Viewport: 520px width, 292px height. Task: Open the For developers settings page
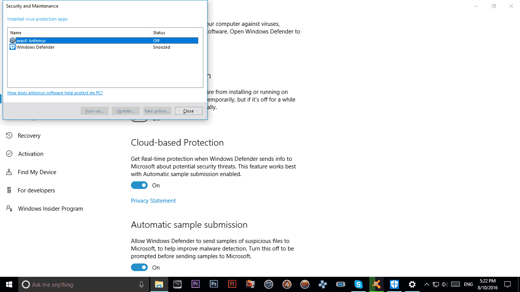(36, 190)
